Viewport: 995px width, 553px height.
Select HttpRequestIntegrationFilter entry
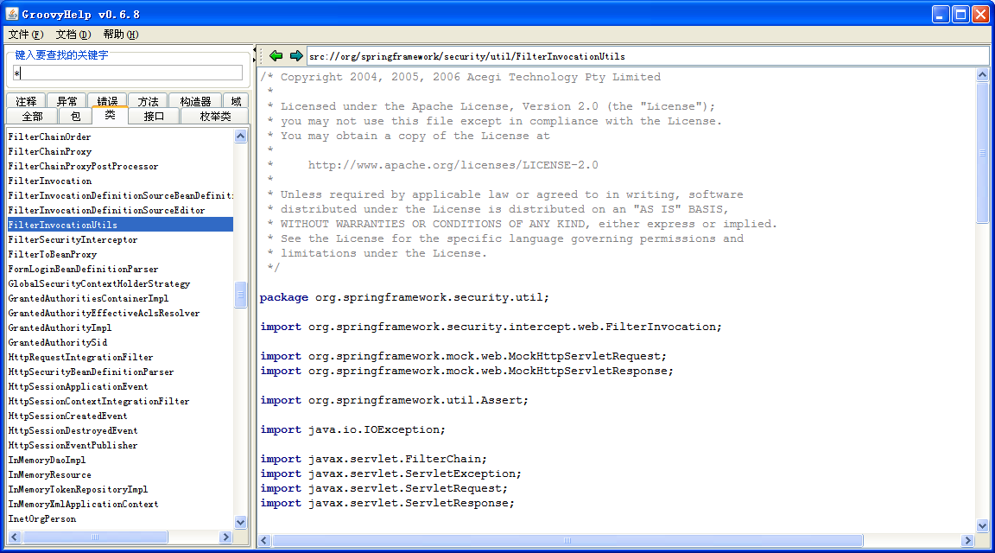coord(120,357)
